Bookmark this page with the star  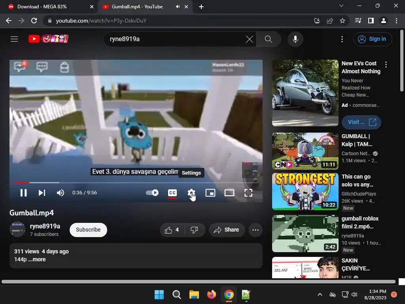[343, 21]
